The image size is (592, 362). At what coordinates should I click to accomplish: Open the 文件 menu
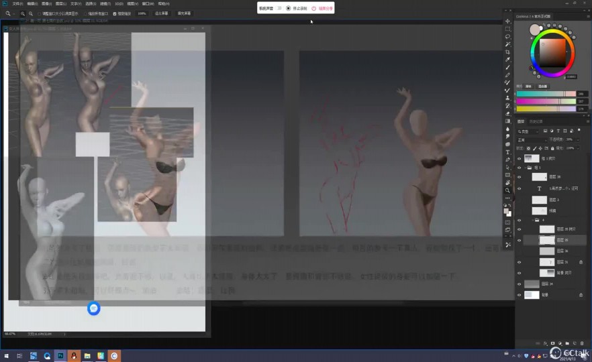click(17, 3)
